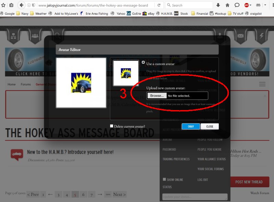
Task: Open TRADING PREFERENCES in account menu
Action: (176, 159)
